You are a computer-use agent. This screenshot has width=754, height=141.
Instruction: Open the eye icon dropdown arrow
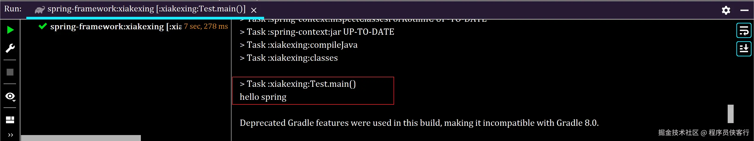pos(14,101)
